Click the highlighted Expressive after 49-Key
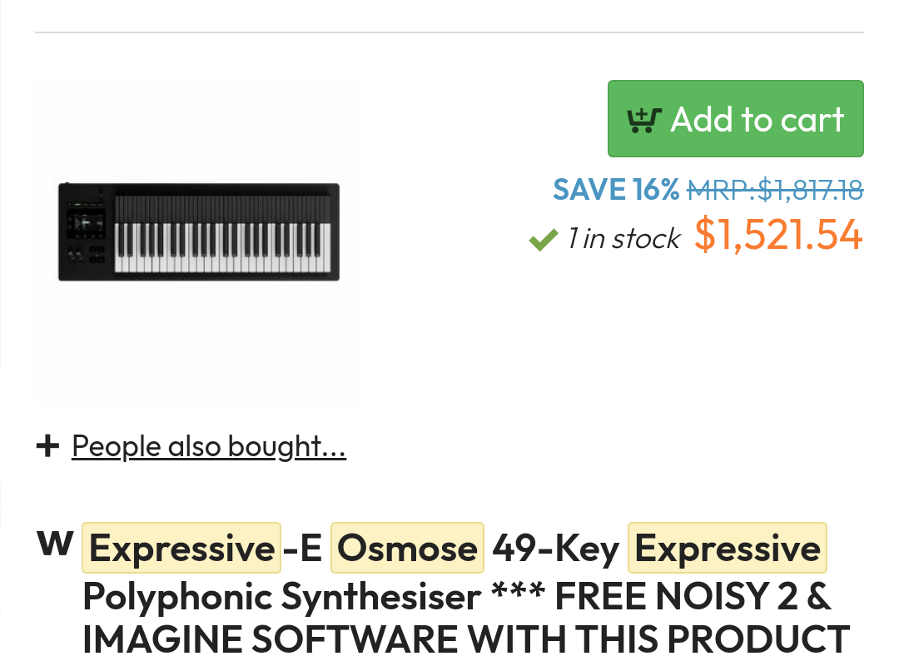Viewport: 899px width, 666px height. [x=727, y=548]
